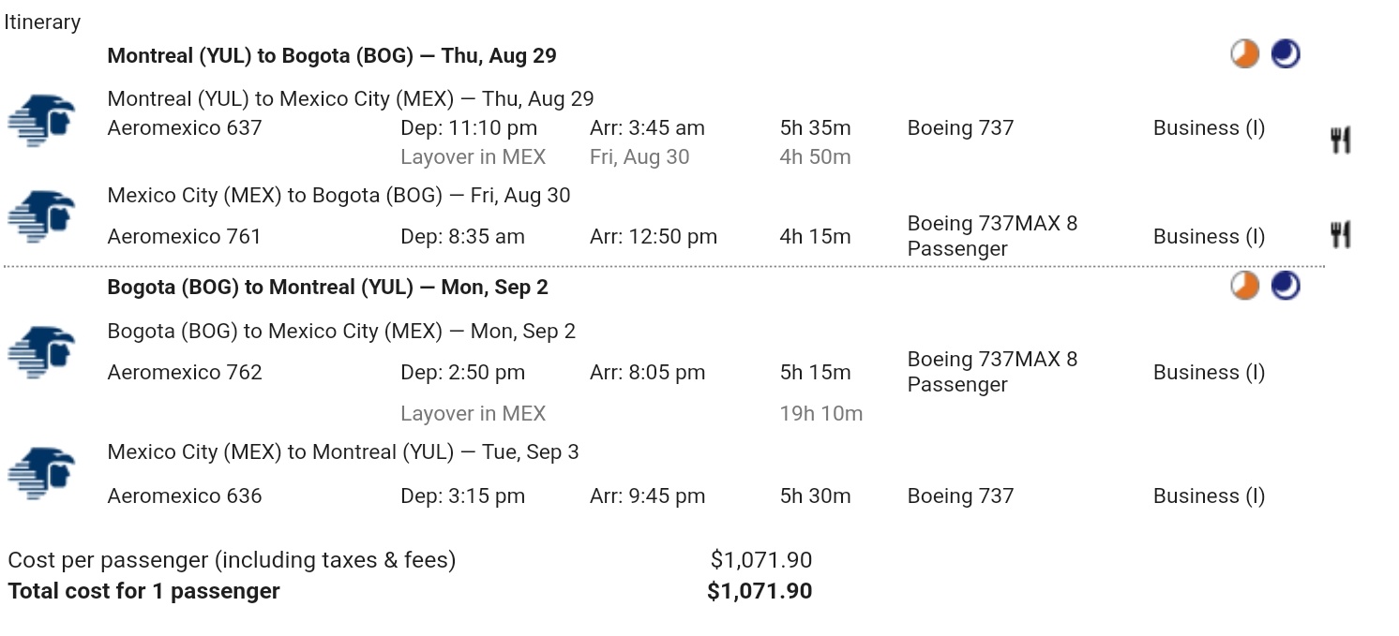Click the Aeromexico logo beside flight 761
This screenshot has width=1399, height=636.
click(41, 216)
